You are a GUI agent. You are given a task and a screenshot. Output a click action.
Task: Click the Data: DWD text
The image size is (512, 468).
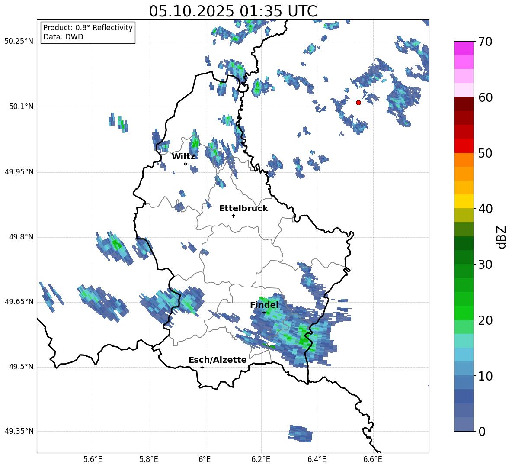[x=63, y=37]
